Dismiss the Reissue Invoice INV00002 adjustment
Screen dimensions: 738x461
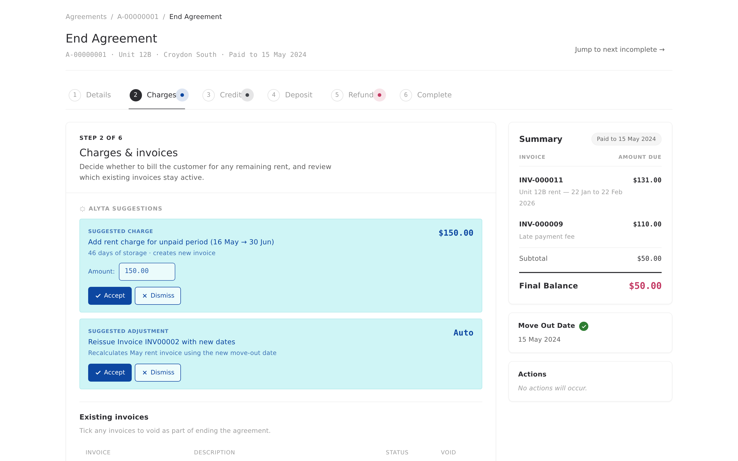coord(158,373)
